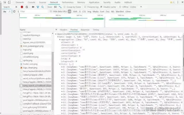Select the logo_down.png request
184x115 pixels.
pyautogui.click(x=36, y=68)
